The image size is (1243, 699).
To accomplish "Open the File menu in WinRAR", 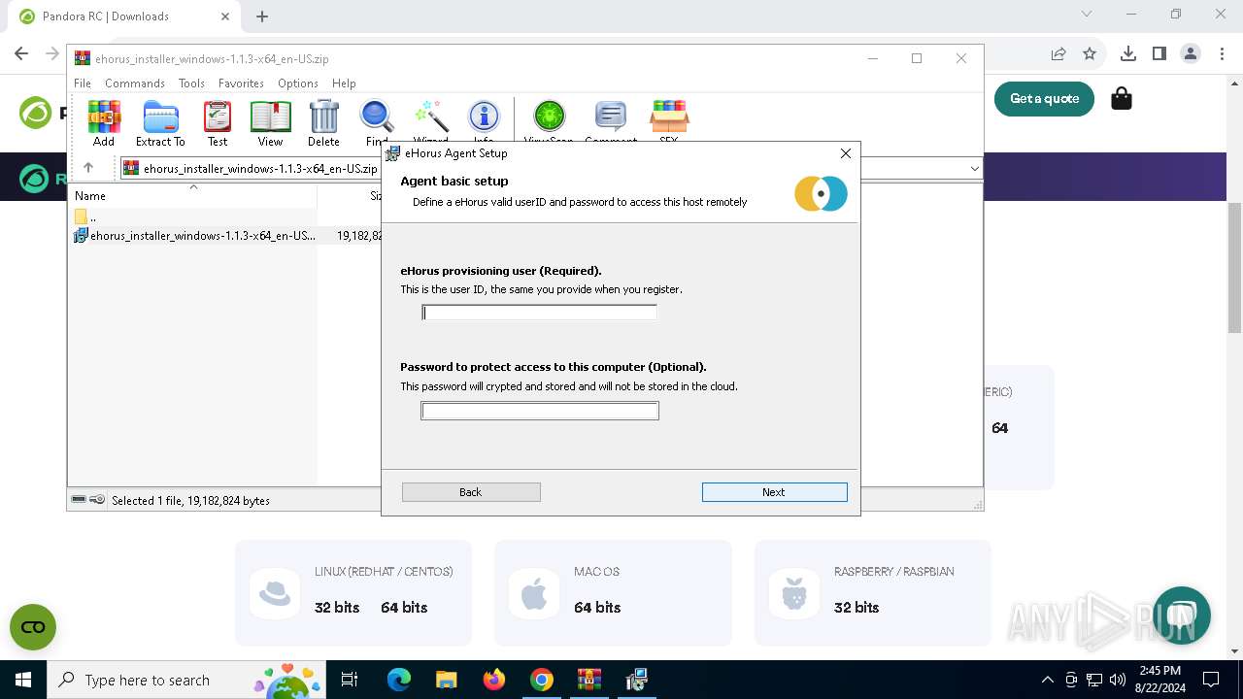I will pos(83,83).
